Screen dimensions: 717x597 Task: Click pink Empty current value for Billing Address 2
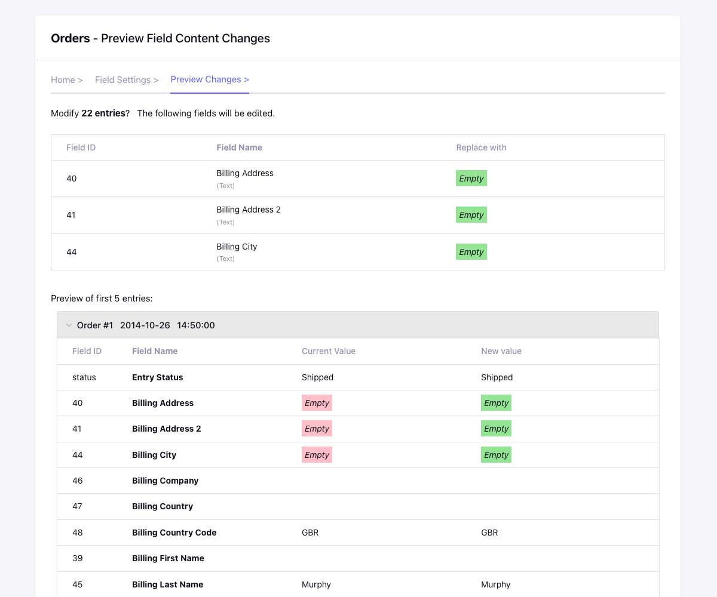(317, 429)
